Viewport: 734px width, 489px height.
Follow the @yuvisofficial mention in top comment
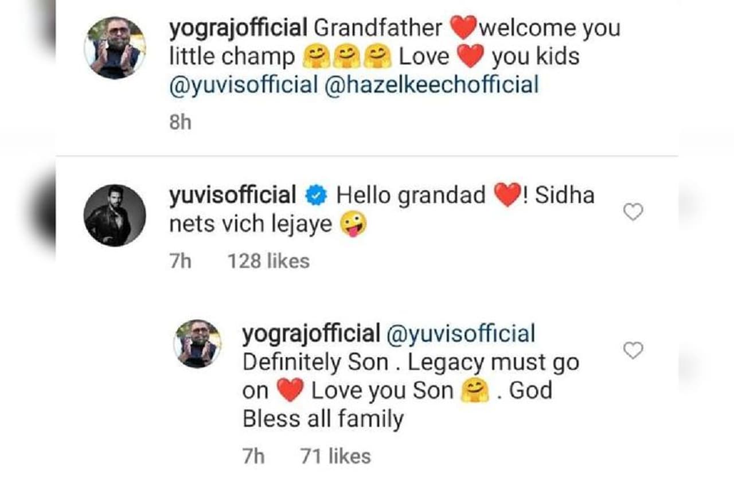[243, 85]
